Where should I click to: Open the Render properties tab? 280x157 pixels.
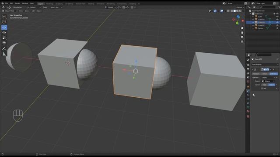point(248,65)
